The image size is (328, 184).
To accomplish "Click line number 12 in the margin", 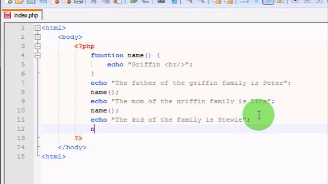I will pos(20,129).
